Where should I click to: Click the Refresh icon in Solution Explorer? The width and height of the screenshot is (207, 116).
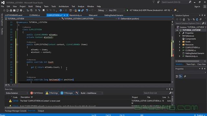click(197, 19)
